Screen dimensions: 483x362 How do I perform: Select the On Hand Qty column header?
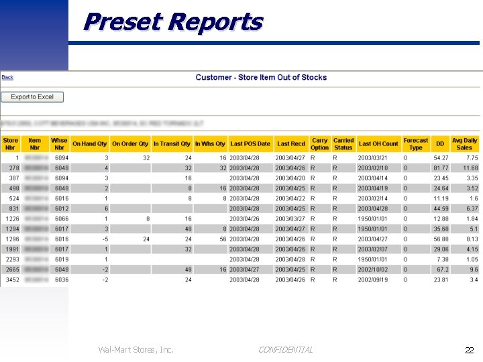coord(90,143)
